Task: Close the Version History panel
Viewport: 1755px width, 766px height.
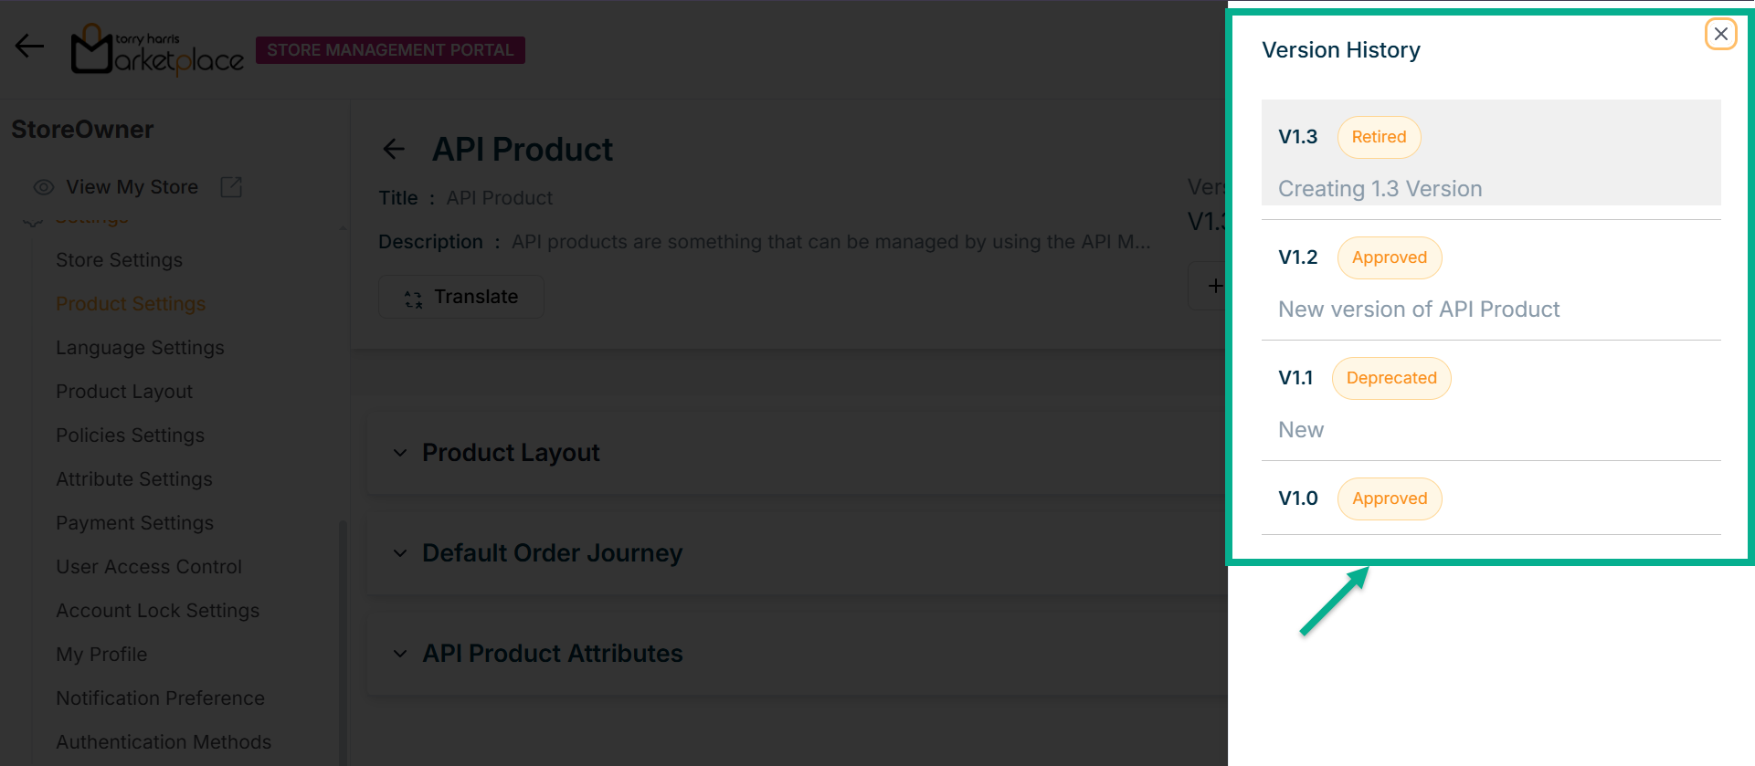Action: click(x=1720, y=34)
